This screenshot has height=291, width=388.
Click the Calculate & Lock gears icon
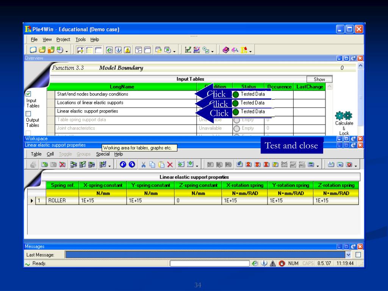click(344, 116)
